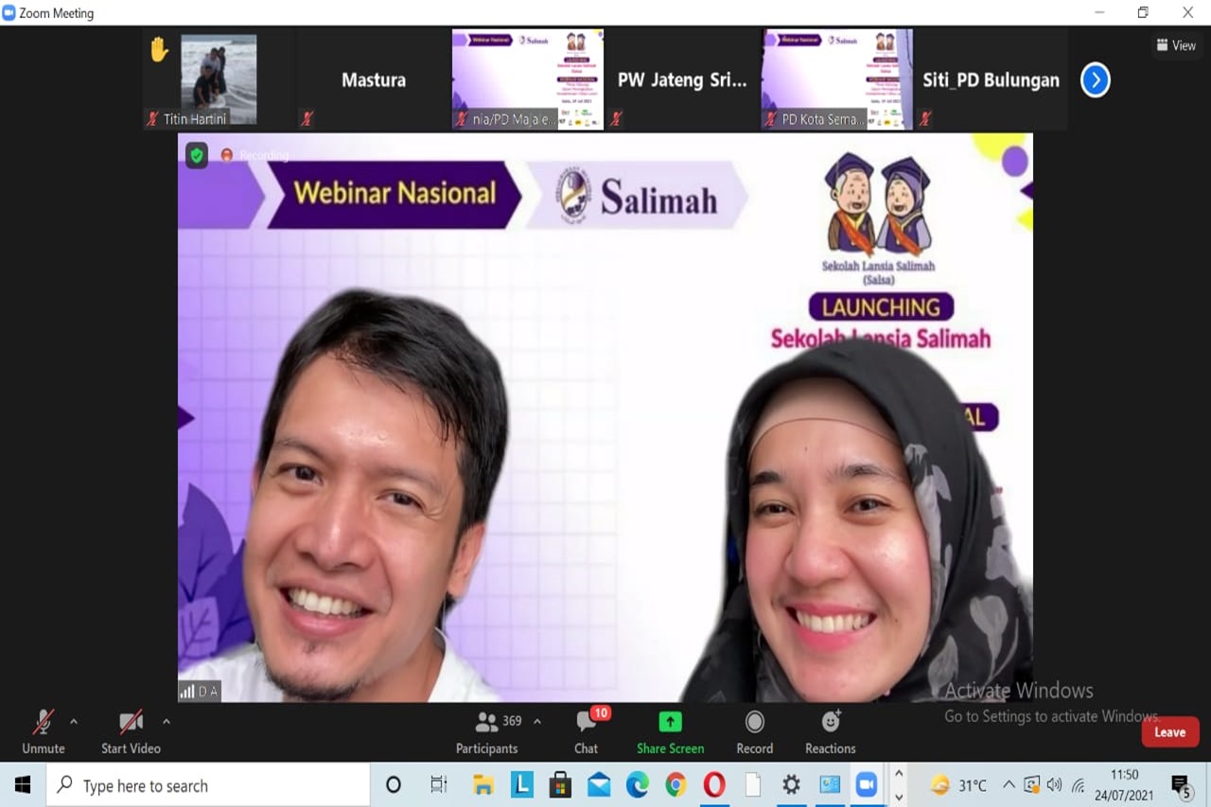The image size is (1211, 807).
Task: Click volume speaker tray icon
Action: tap(1055, 785)
